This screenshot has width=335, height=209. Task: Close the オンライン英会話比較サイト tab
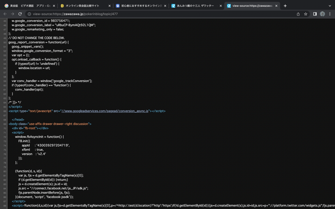pos(109,6)
